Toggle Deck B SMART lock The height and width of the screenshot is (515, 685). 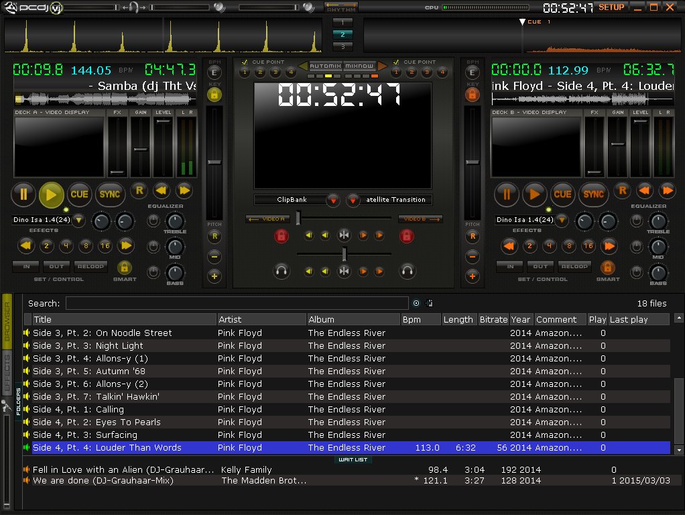click(608, 267)
